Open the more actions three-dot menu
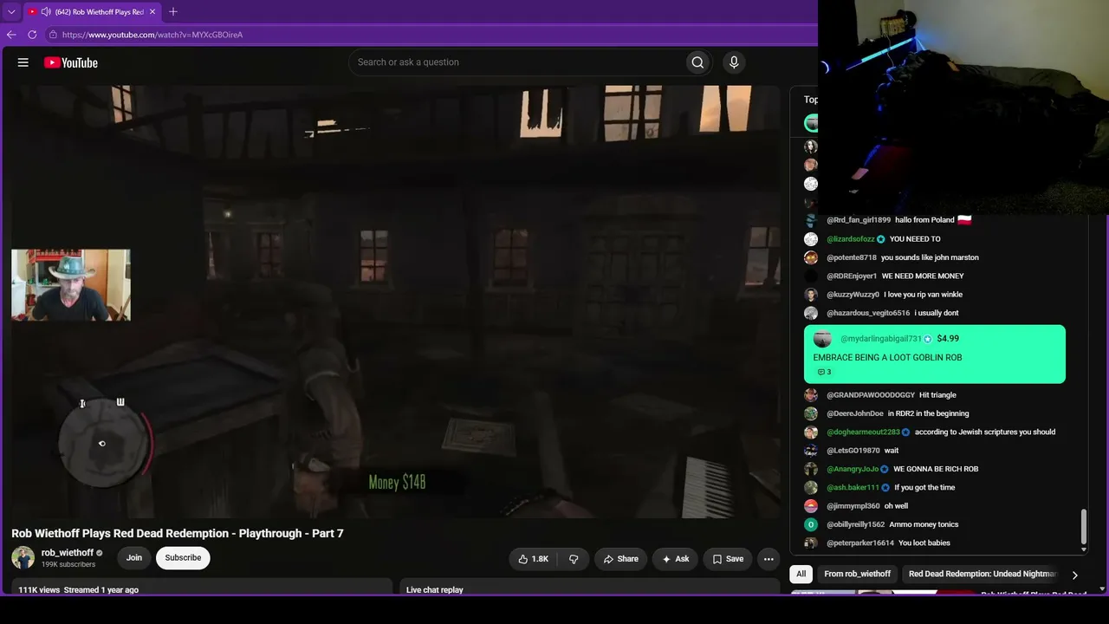1109x624 pixels. pos(769,559)
